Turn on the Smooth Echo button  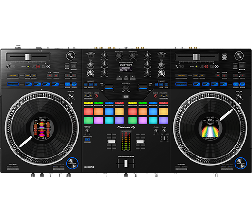[87, 139]
